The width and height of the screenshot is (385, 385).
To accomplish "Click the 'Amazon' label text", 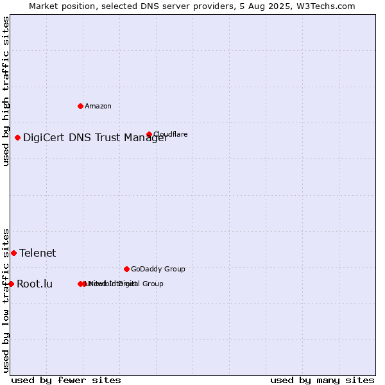I will [x=98, y=106].
